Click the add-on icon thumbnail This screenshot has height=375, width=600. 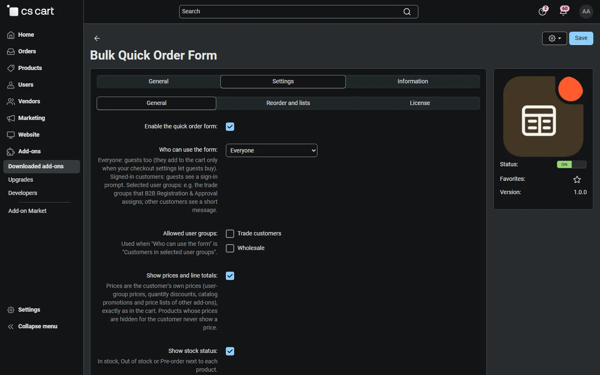543,116
